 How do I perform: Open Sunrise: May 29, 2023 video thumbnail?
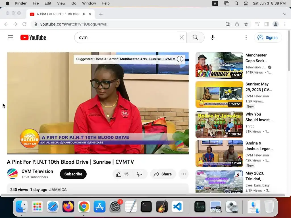click(x=219, y=95)
